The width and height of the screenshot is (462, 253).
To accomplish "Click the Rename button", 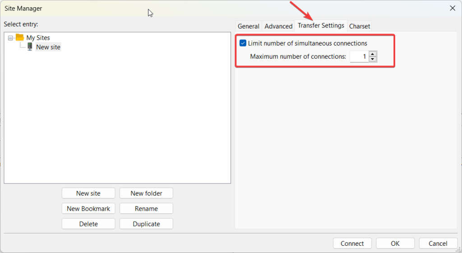I will tap(146, 208).
